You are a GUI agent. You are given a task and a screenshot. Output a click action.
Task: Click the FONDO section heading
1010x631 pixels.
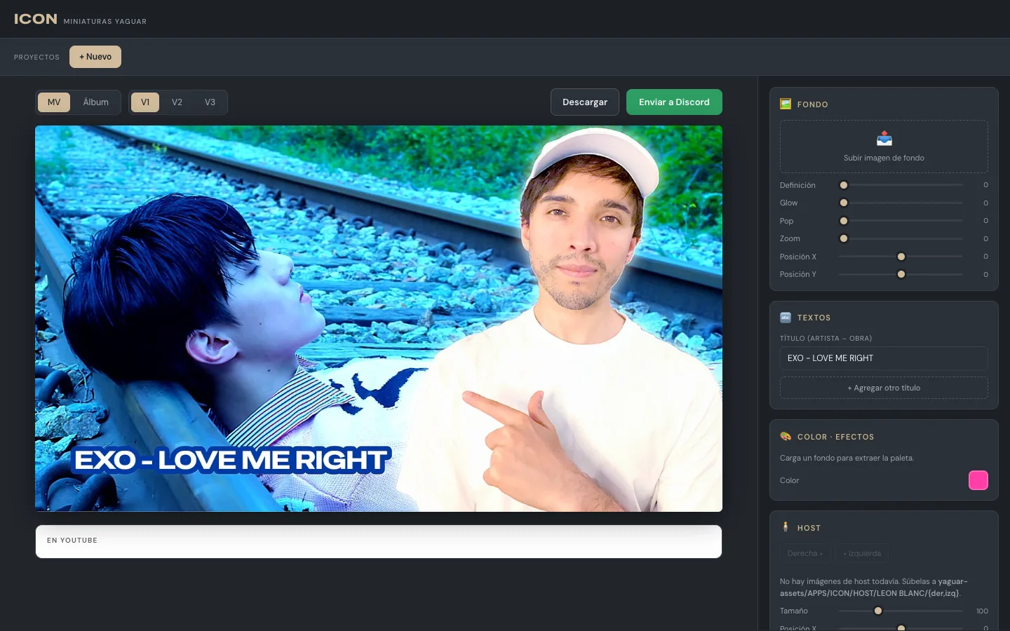813,104
